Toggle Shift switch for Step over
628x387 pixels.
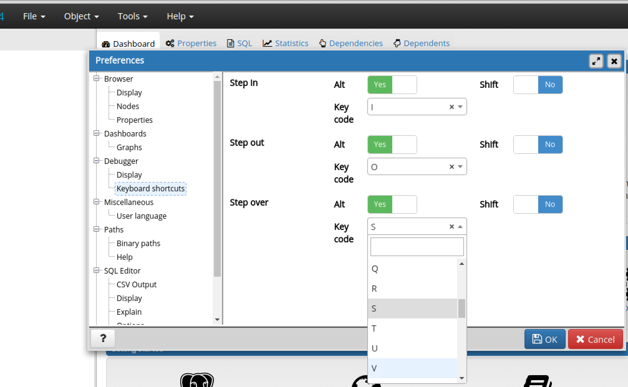[538, 204]
